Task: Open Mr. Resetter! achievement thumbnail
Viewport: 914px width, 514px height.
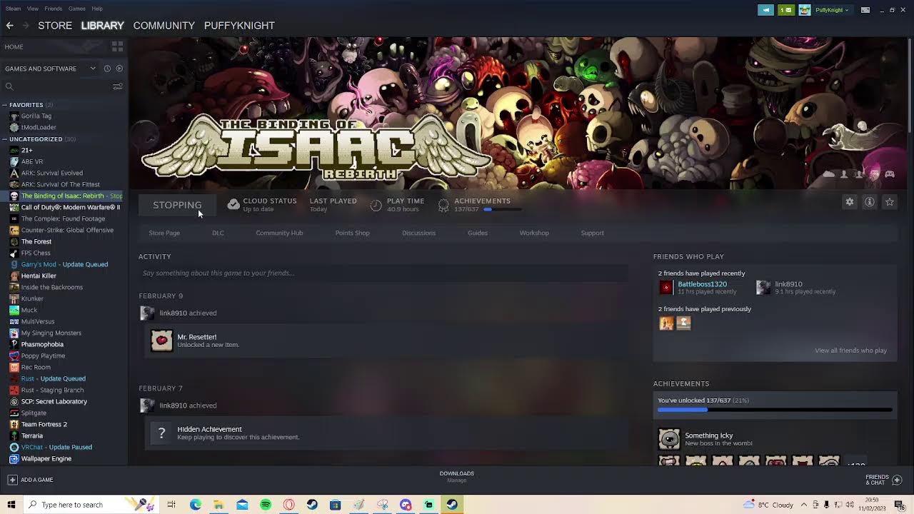Action: point(162,341)
